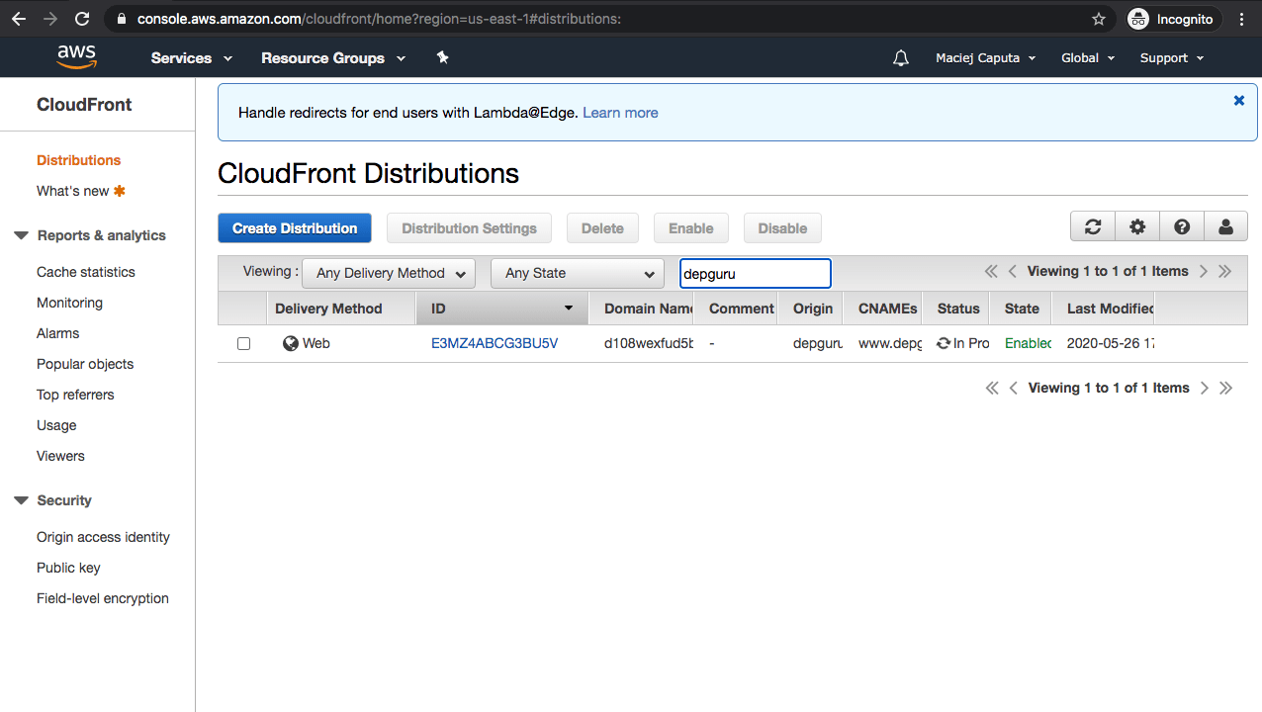
Task: Go to AWS home via logo
Action: tap(76, 57)
